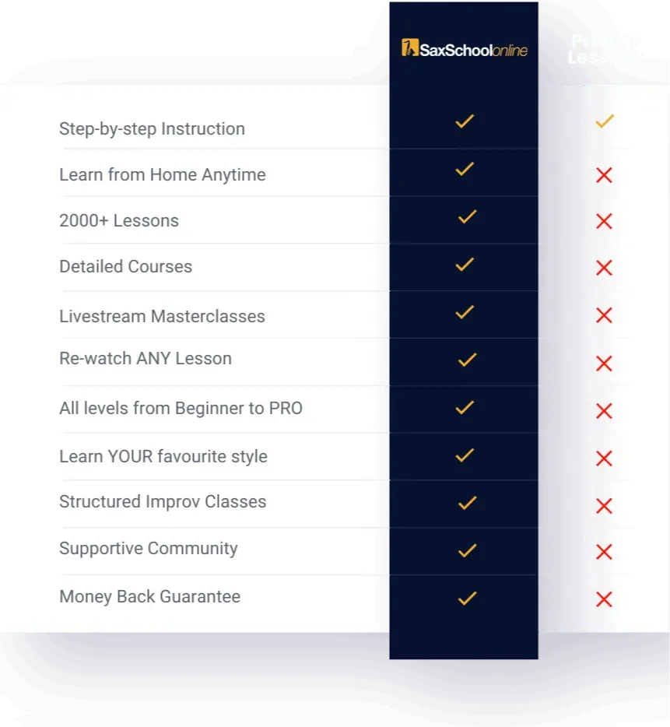Click SaxSchool checkmark for 2000+ Lessons
The width and height of the screenshot is (670, 727).
pos(467,217)
